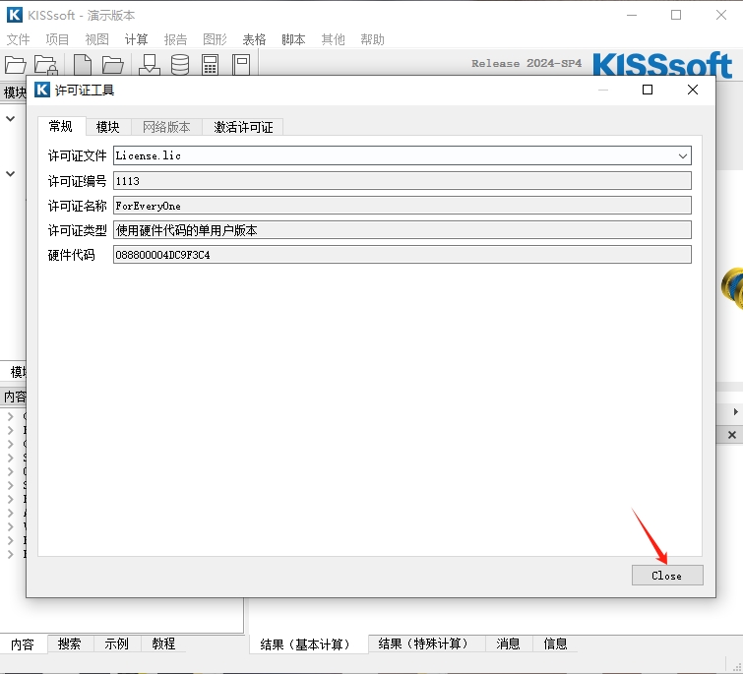Open the 报告 menu
This screenshot has width=743, height=674.
coord(176,39)
